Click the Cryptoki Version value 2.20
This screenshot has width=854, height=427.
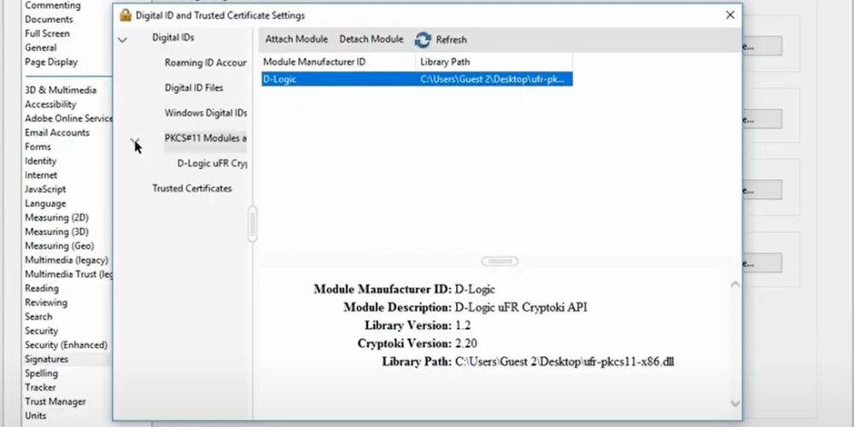coord(465,343)
